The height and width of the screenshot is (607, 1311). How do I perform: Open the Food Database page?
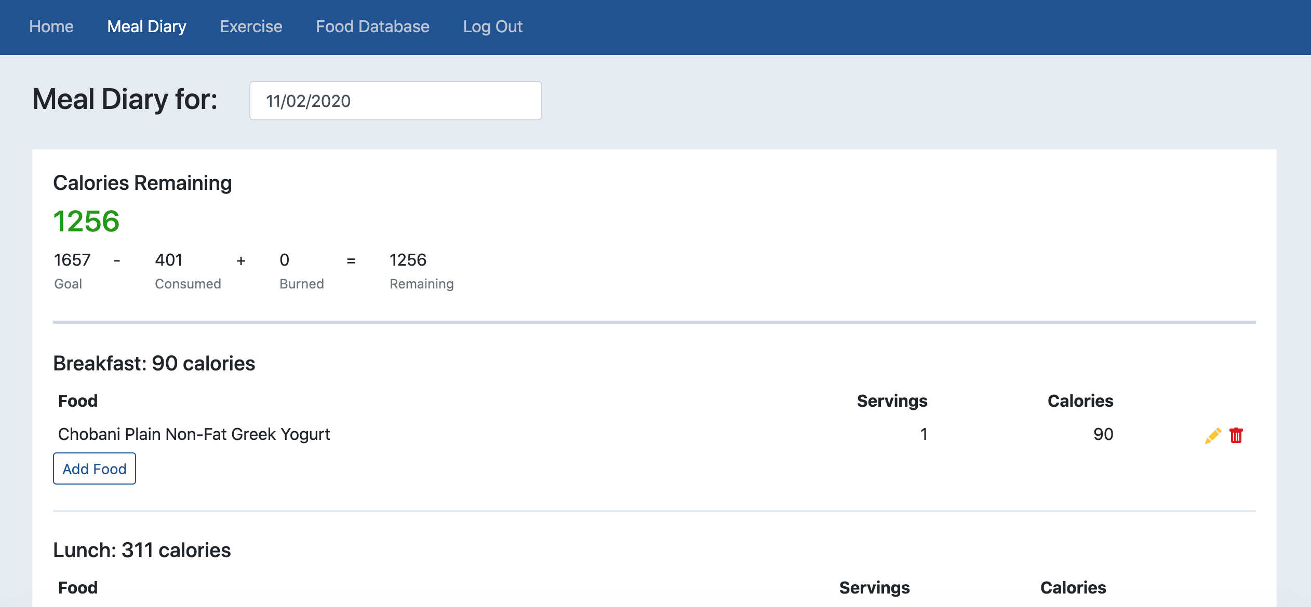[x=372, y=26]
